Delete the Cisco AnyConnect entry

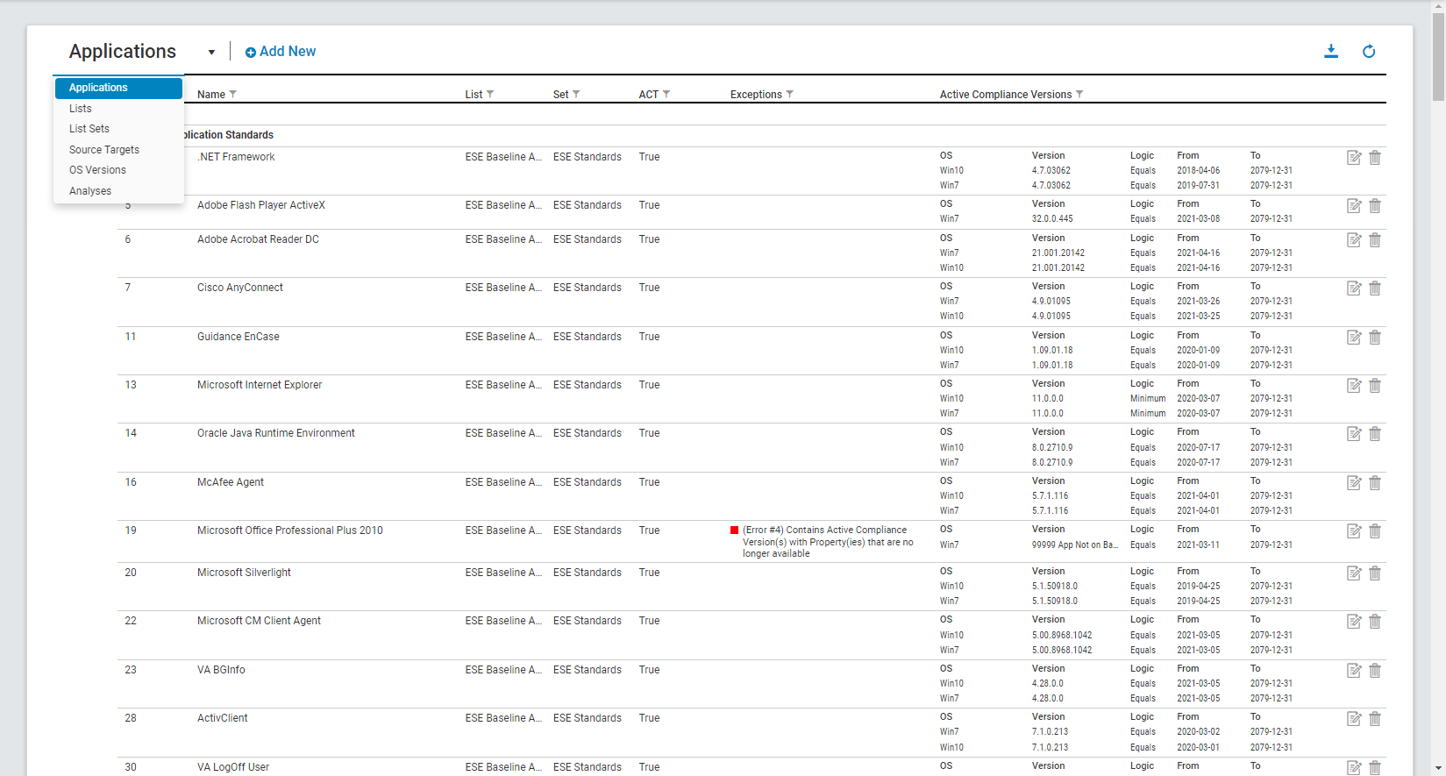pyautogui.click(x=1375, y=288)
